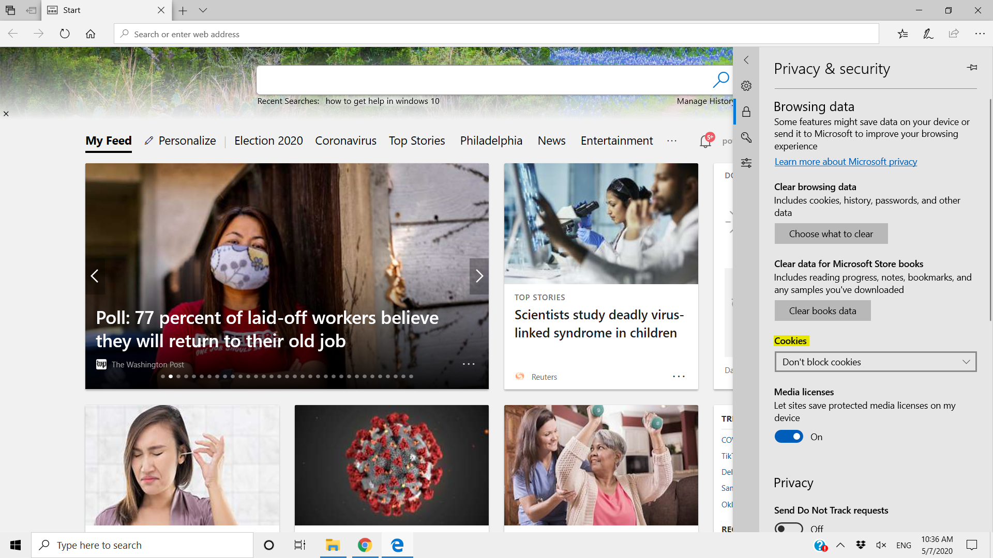Expand the tab preview chevron
The width and height of the screenshot is (993, 558).
tap(203, 10)
